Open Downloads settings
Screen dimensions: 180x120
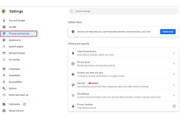[x=14, y=75]
